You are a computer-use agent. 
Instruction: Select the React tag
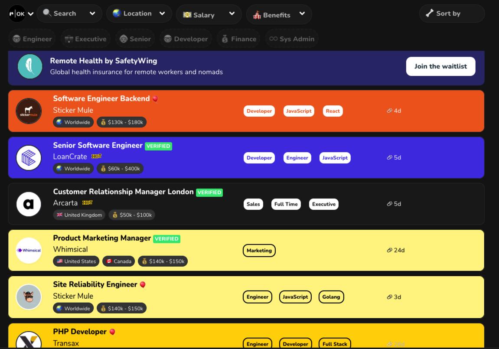333,111
